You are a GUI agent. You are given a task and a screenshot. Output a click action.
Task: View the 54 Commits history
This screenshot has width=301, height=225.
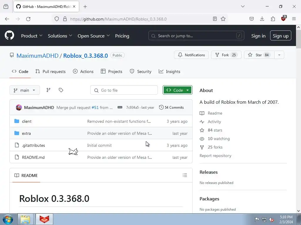click(171, 107)
